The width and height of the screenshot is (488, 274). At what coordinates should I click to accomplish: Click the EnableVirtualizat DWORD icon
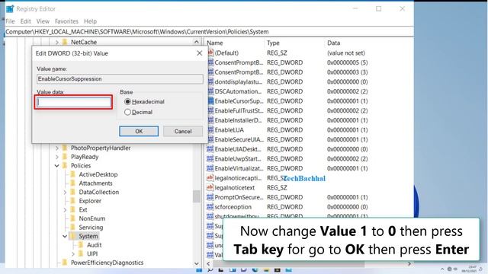click(x=210, y=168)
